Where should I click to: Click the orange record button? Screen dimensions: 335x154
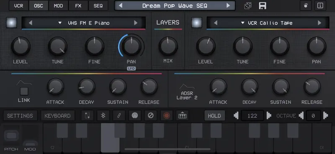(166, 116)
